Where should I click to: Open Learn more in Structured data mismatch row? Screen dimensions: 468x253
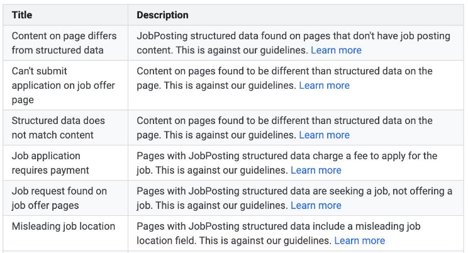pyautogui.click(x=324, y=135)
